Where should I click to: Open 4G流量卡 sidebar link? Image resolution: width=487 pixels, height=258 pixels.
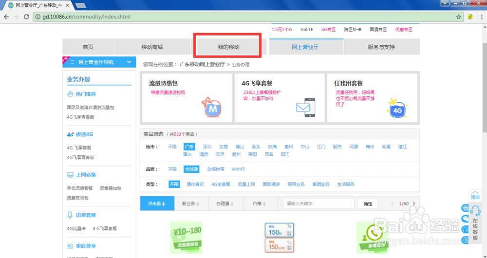coord(76,228)
